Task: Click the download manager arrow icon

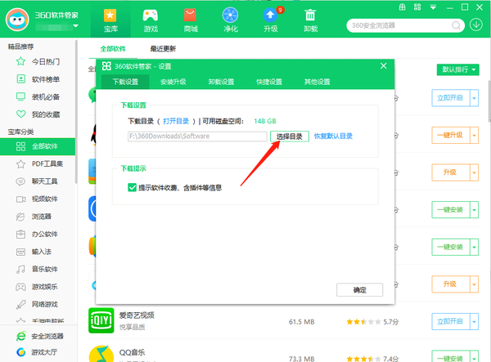Action: [476, 25]
